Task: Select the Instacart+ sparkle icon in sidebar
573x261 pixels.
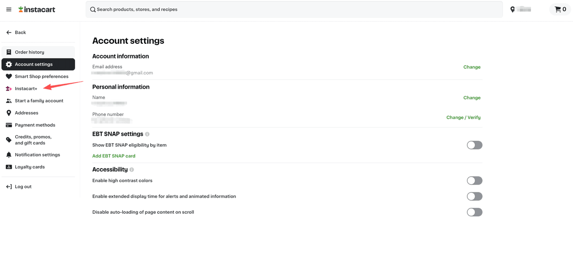Action: 9,88
